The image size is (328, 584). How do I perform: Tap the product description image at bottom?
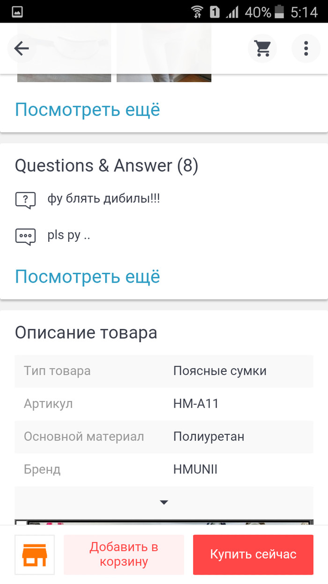tap(164, 522)
